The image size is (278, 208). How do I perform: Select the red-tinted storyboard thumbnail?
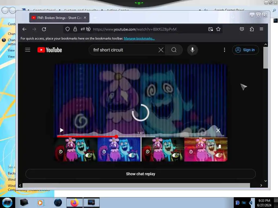click(x=206, y=149)
